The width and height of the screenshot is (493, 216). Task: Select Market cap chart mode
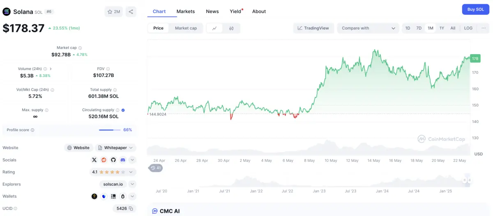(x=186, y=28)
